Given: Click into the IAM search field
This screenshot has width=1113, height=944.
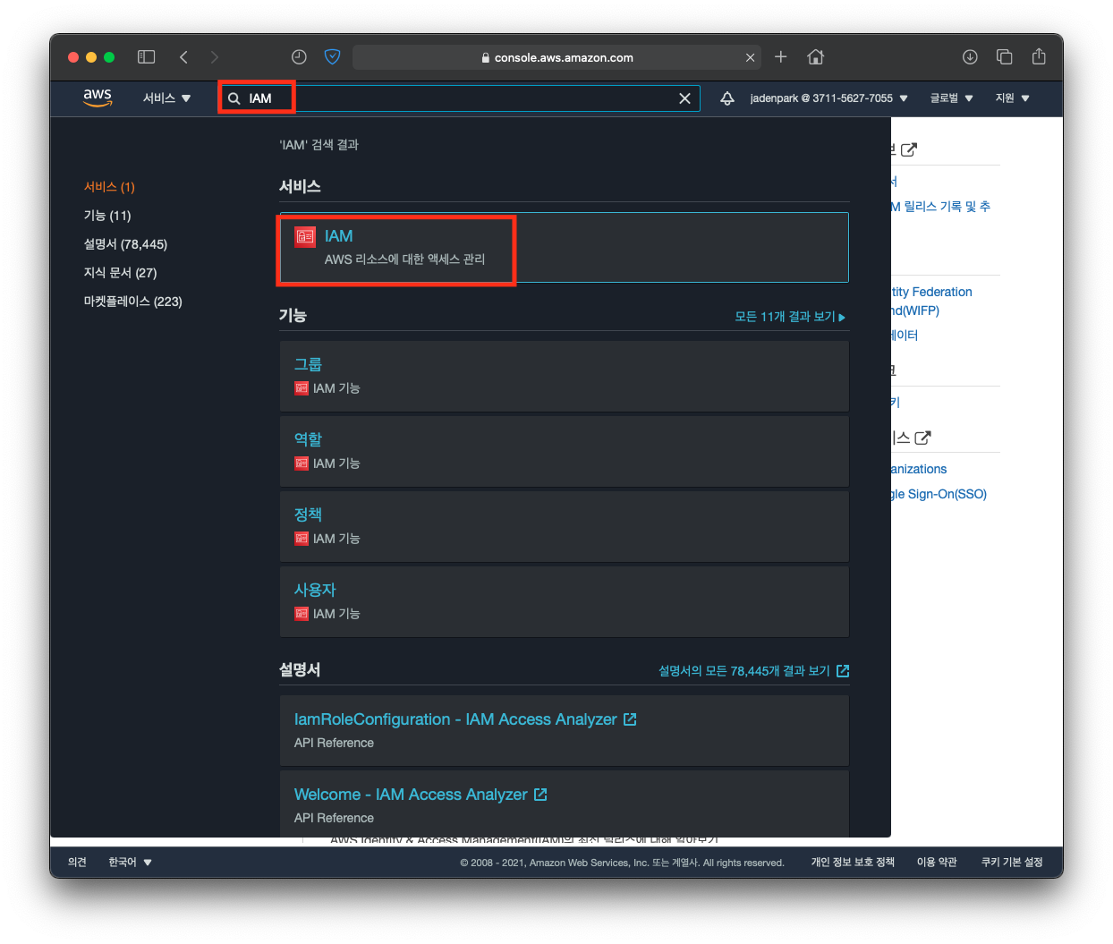Looking at the screenshot, I should pos(459,98).
